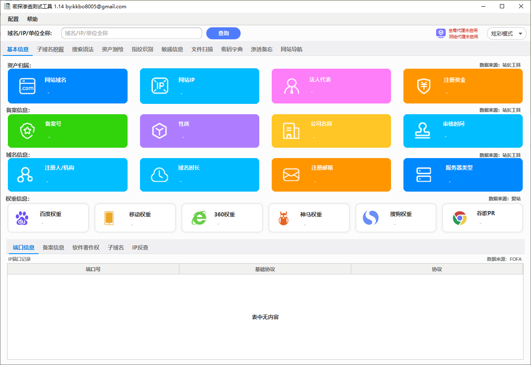The width and height of the screenshot is (531, 365).
Task: Click the registration email envelope icon
Action: 291,175
